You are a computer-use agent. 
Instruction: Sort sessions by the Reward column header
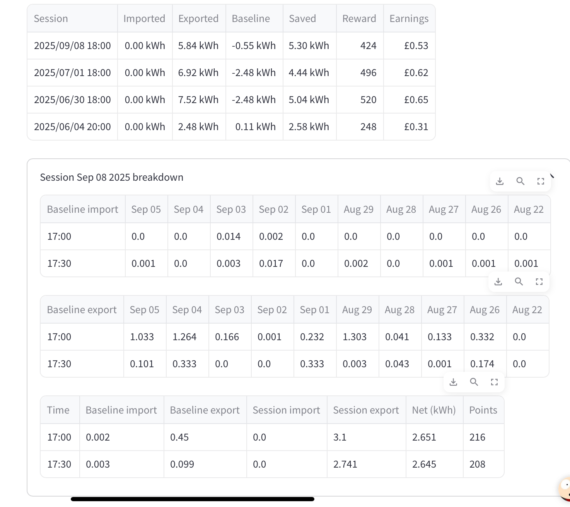[360, 19]
